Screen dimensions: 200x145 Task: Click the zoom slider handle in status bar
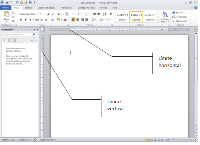pos(183,140)
